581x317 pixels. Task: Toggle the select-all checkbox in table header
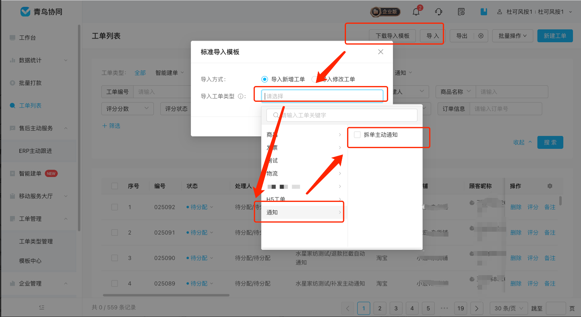point(115,186)
